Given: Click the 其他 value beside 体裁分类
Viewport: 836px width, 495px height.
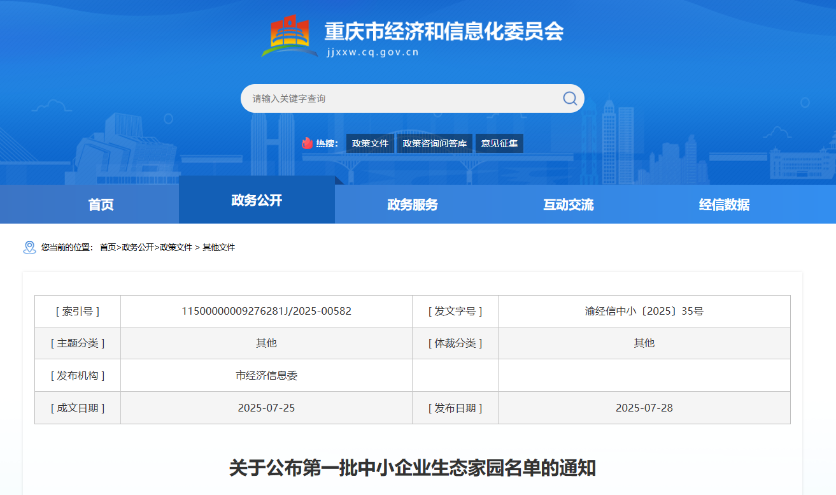Looking at the screenshot, I should coord(644,343).
